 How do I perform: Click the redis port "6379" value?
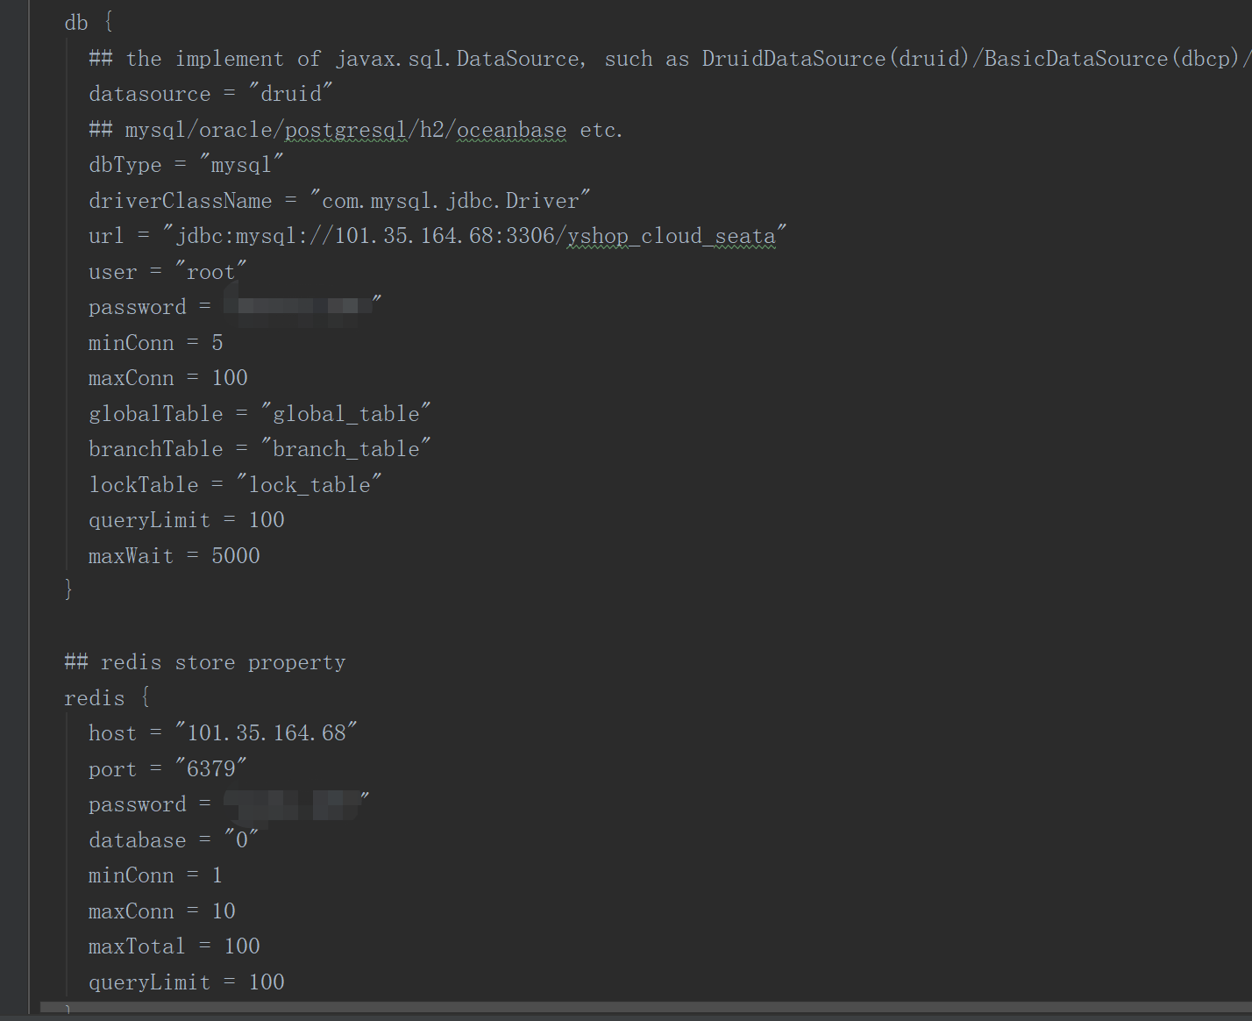click(x=211, y=769)
